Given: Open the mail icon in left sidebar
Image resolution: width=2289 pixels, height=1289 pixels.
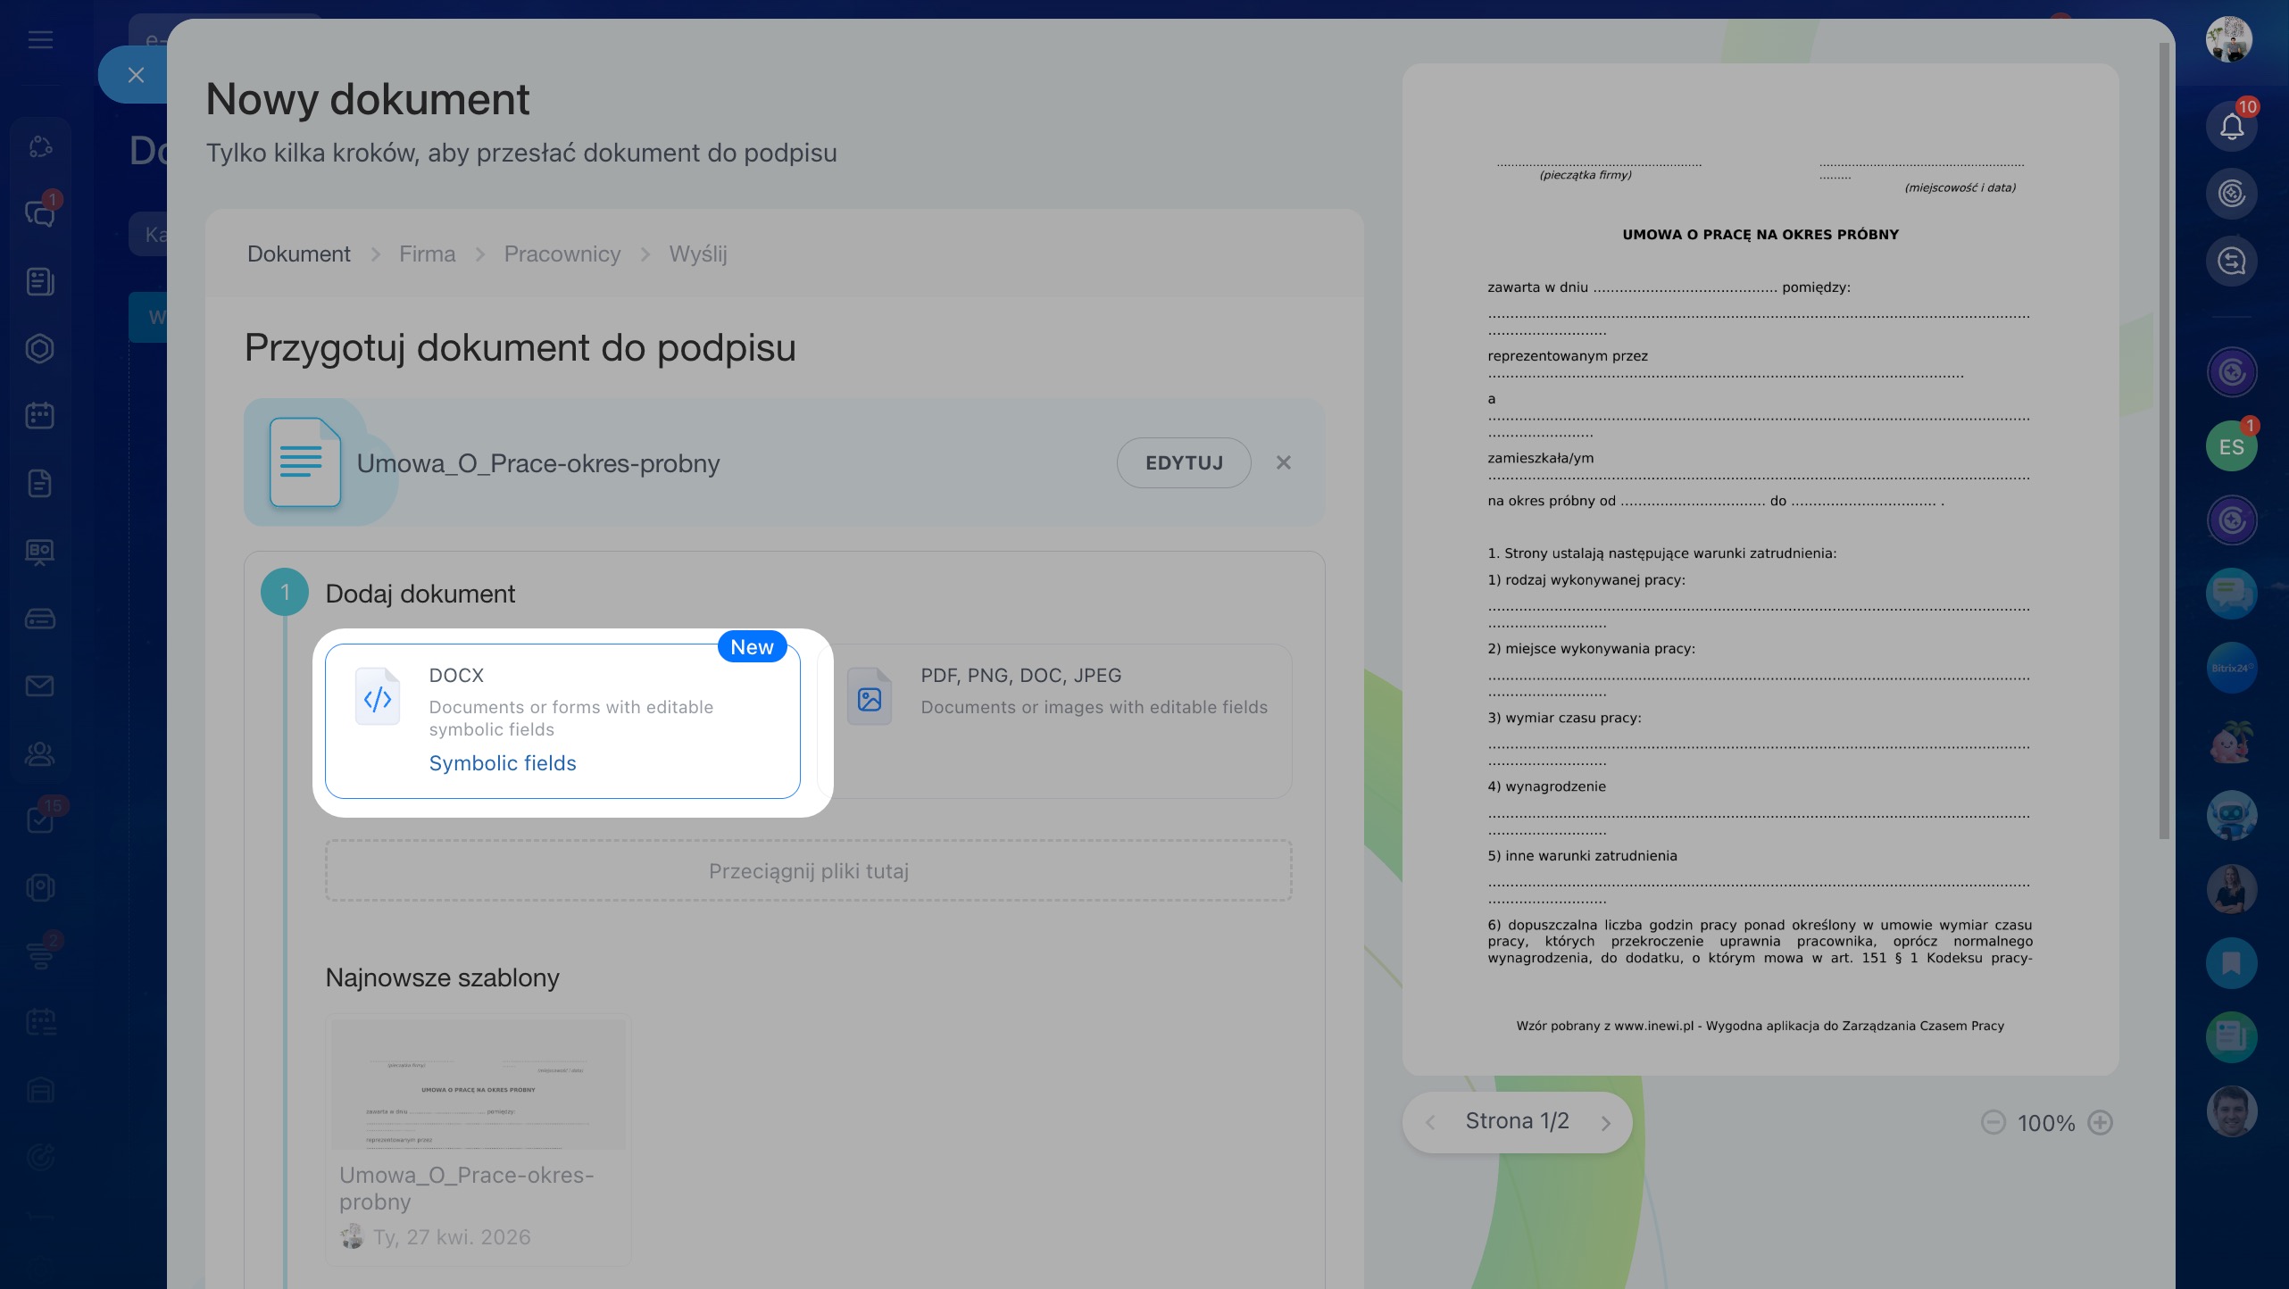Looking at the screenshot, I should click(39, 686).
